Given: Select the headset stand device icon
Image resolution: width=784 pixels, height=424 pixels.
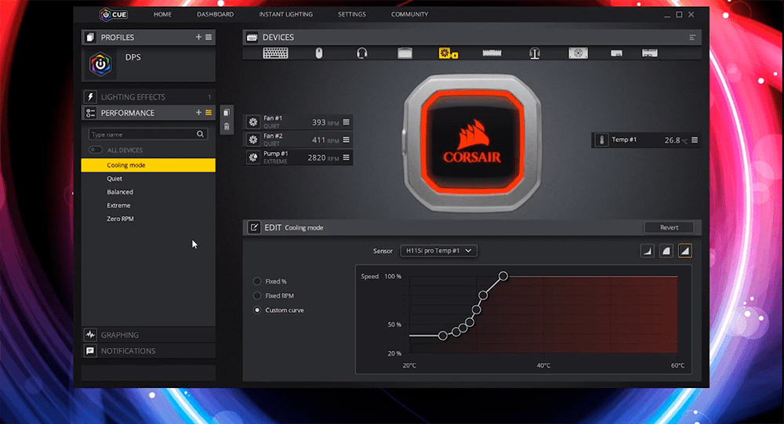Looking at the screenshot, I should point(535,53).
